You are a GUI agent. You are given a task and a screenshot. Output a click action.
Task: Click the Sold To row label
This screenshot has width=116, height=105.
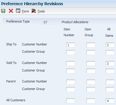pos(11,63)
